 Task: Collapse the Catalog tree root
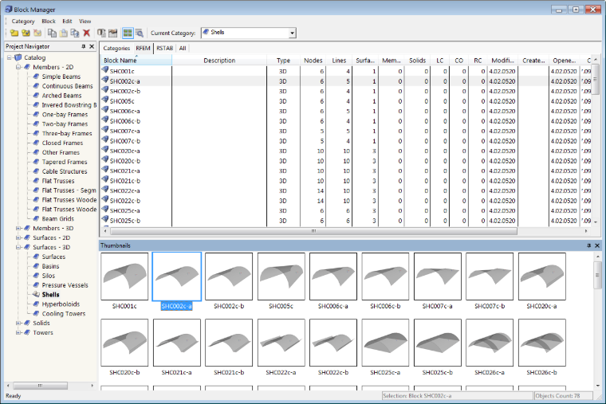[x=10, y=57]
